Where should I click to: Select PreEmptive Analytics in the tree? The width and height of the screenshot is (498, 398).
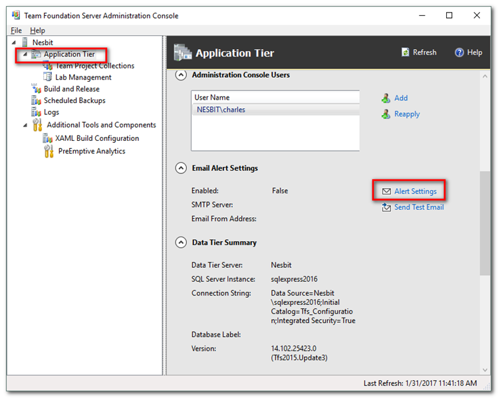click(92, 151)
